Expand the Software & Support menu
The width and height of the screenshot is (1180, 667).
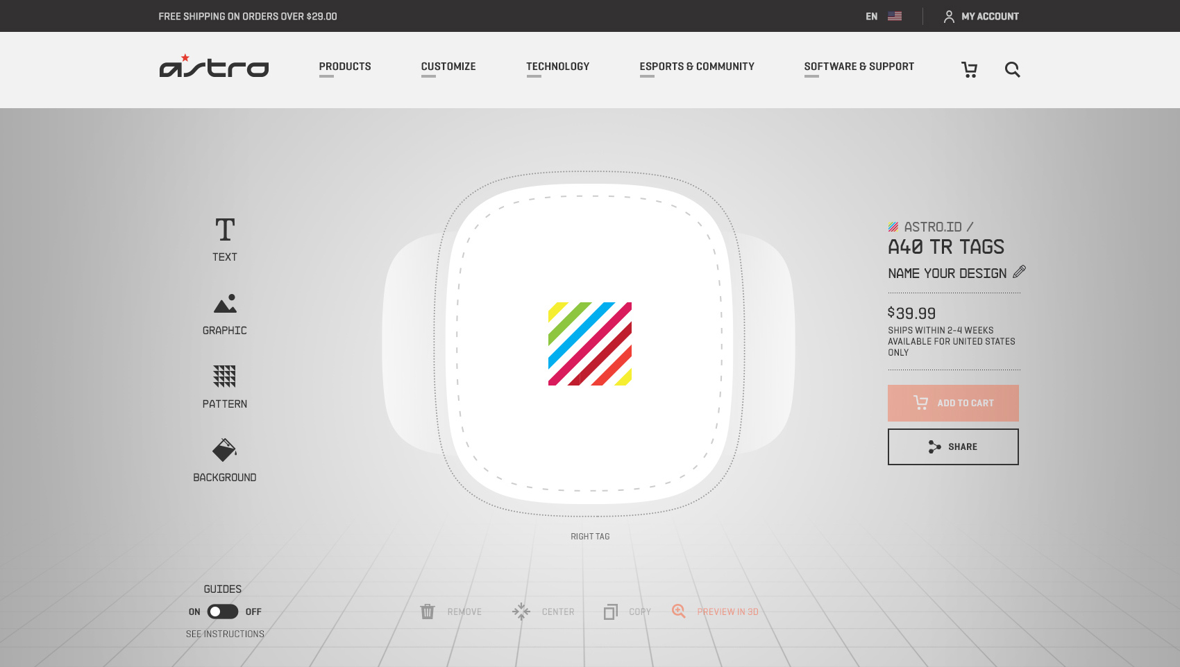(x=859, y=67)
